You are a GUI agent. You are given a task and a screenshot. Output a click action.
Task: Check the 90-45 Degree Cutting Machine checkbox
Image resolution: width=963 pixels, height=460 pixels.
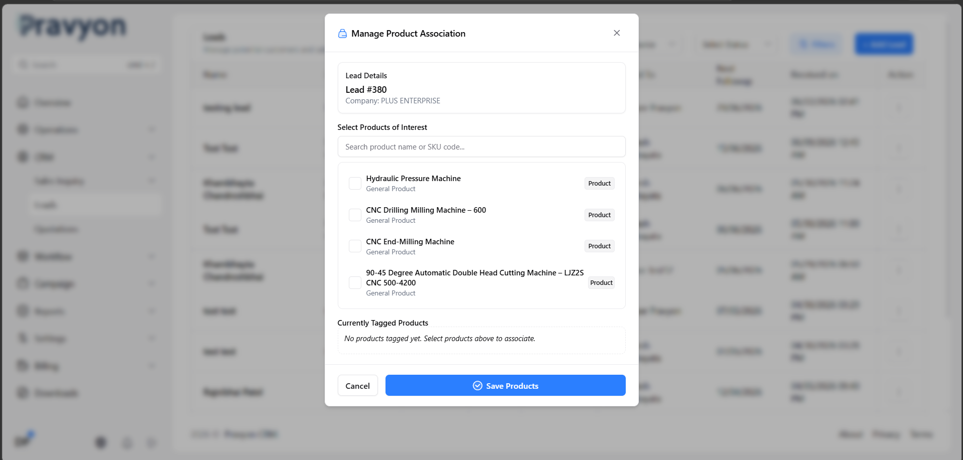[355, 283]
